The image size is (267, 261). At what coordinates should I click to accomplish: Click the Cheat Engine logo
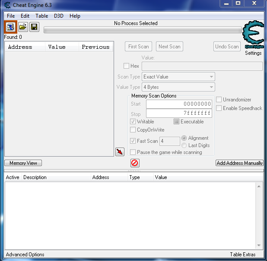click(254, 35)
